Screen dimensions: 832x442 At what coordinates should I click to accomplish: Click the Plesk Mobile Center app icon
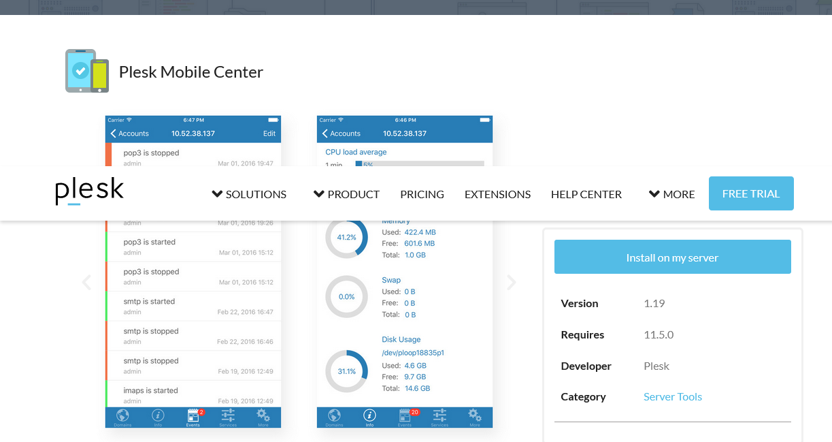(87, 71)
